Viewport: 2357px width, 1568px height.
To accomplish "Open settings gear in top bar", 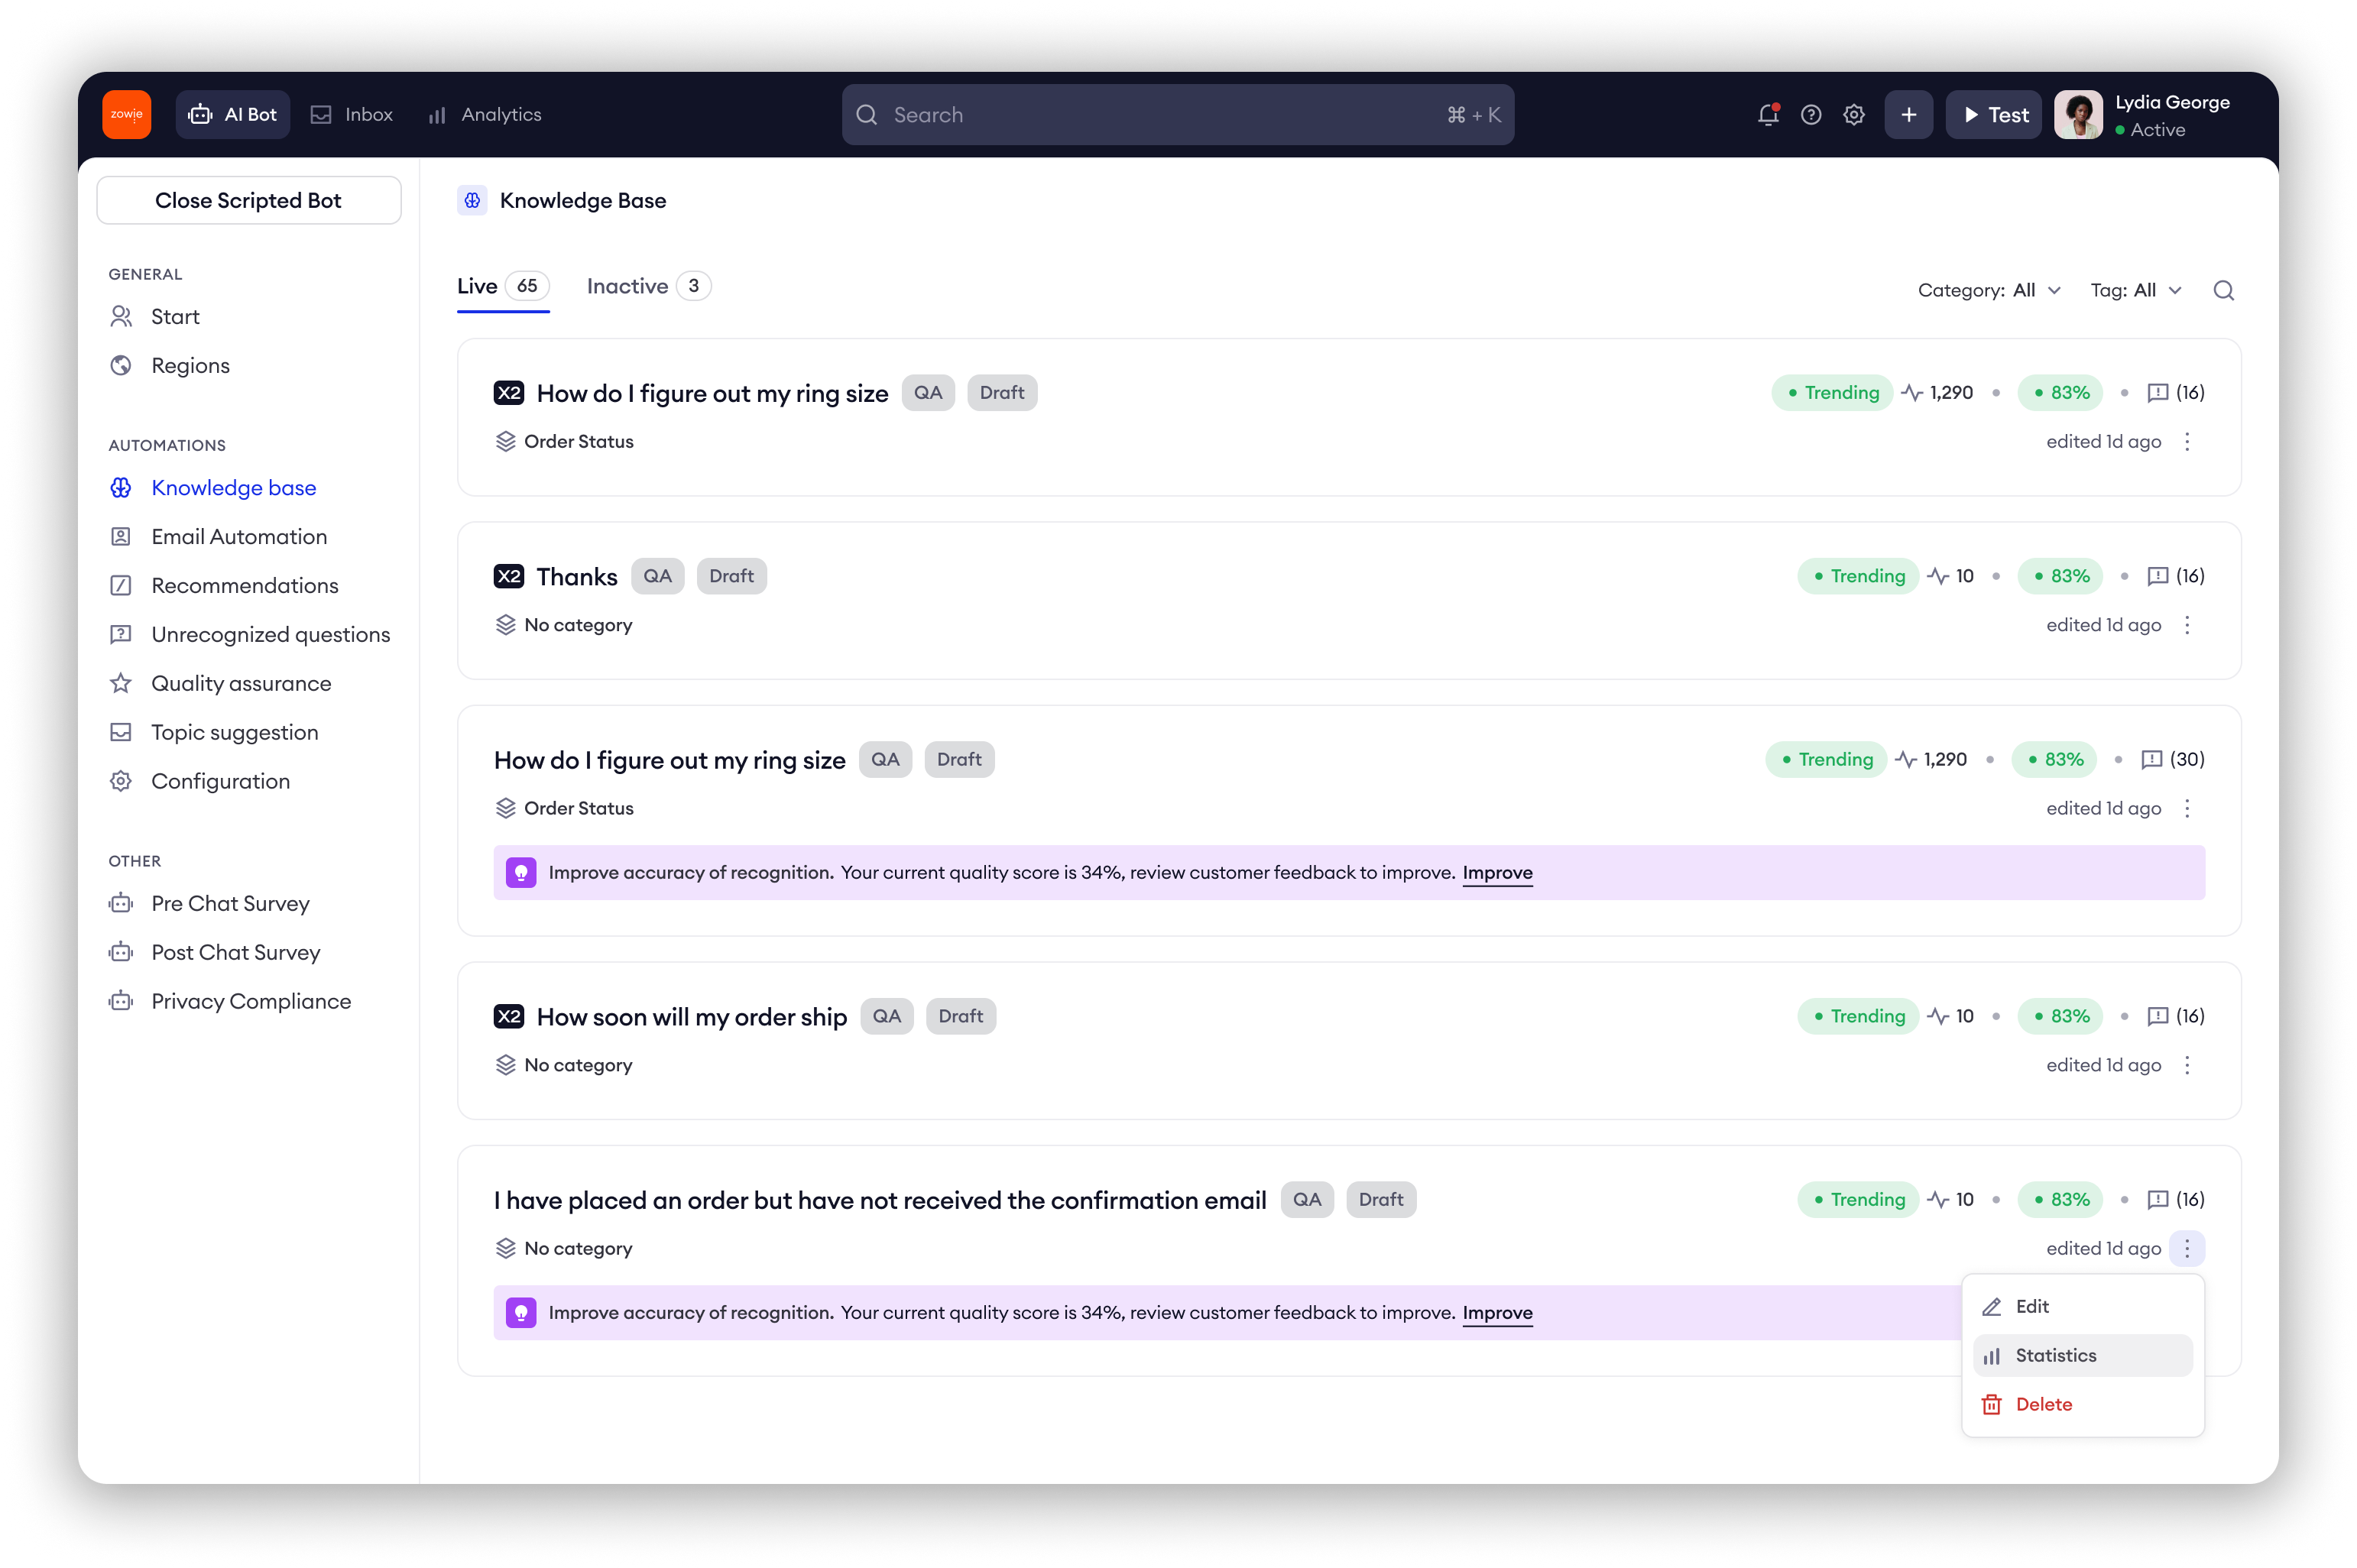I will click(x=1853, y=115).
